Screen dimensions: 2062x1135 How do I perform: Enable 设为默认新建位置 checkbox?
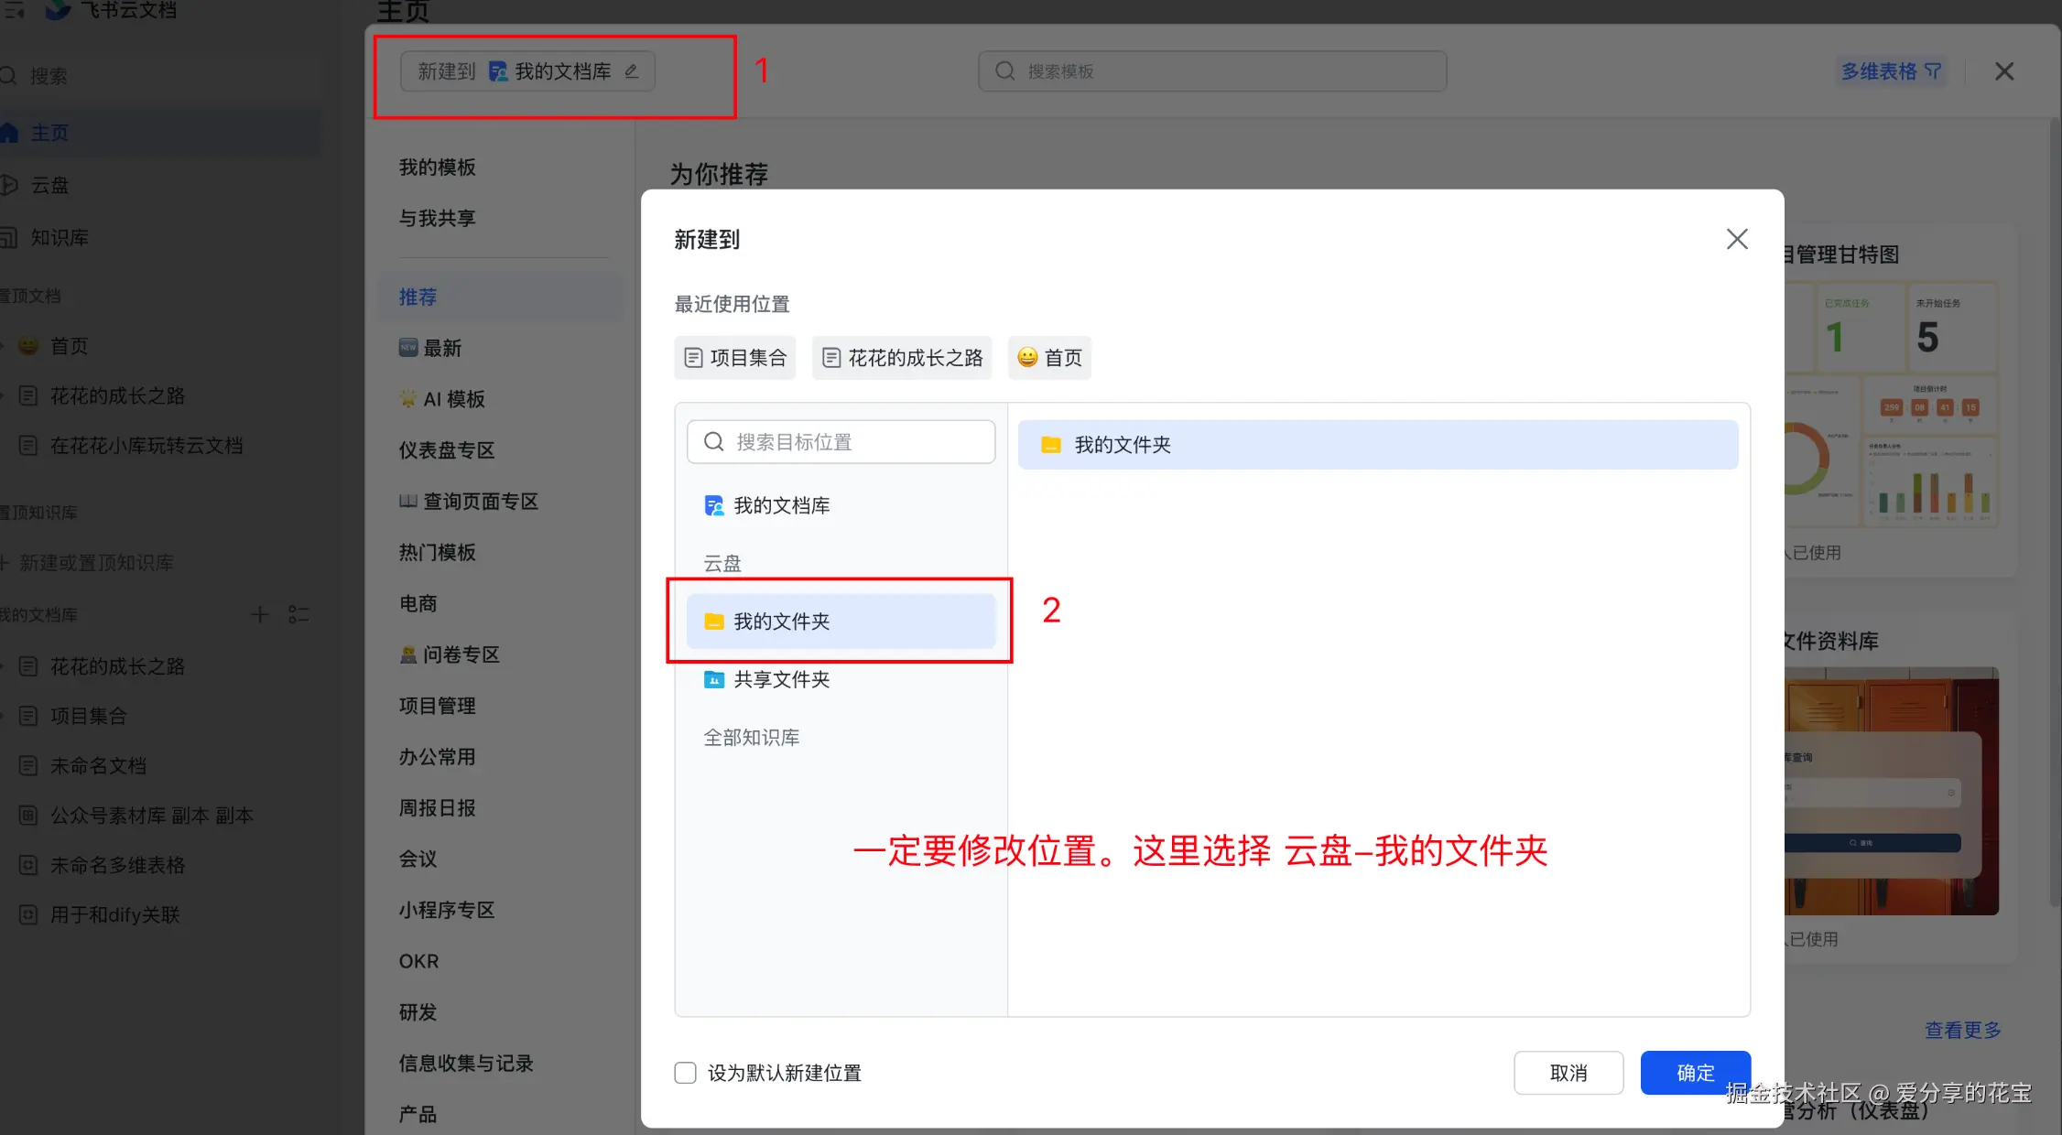[x=685, y=1073]
